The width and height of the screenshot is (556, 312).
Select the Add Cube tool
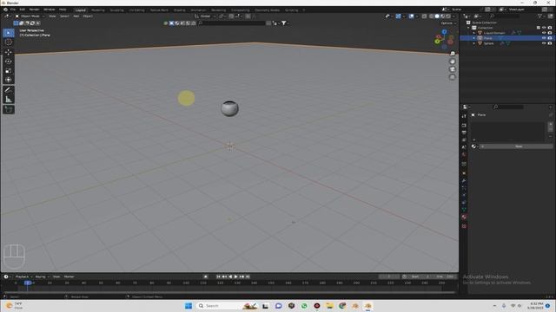pyautogui.click(x=9, y=110)
